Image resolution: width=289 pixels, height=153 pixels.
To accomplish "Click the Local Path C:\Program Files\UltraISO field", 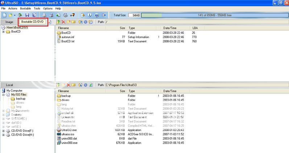I will click(197, 85).
